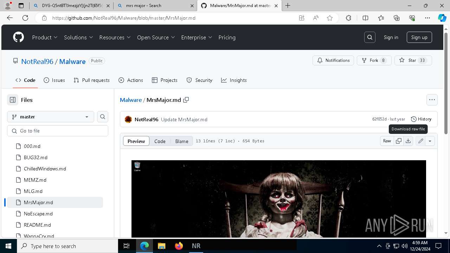Open Task View in taskbar

tap(127, 246)
